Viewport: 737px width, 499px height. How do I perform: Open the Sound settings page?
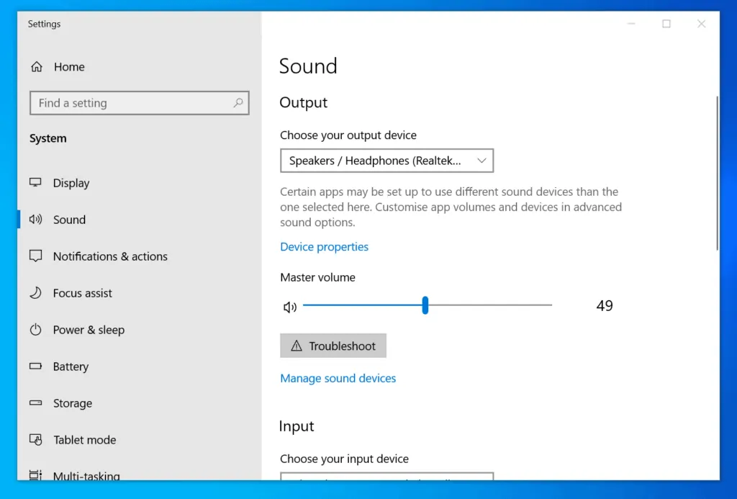tap(69, 220)
